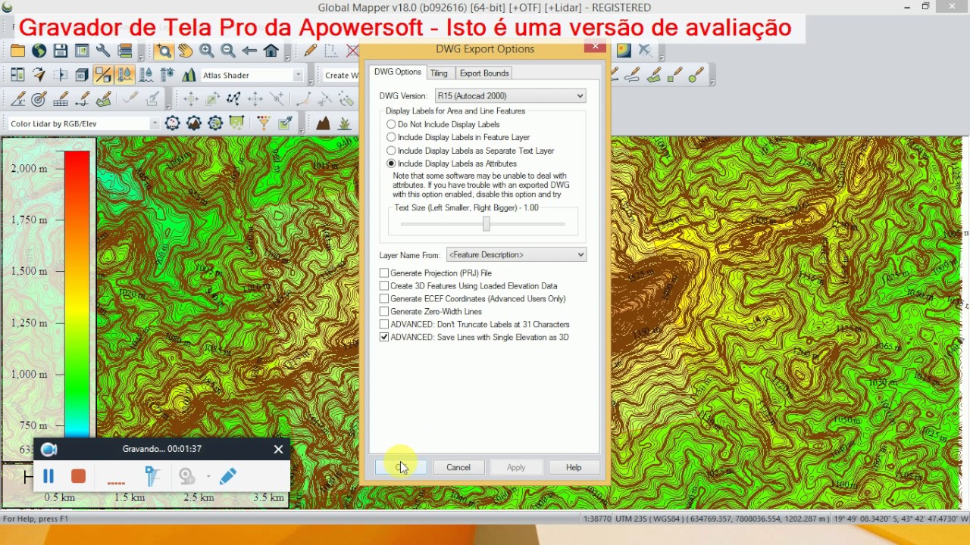Open the 3D view cube icon

click(x=82, y=75)
